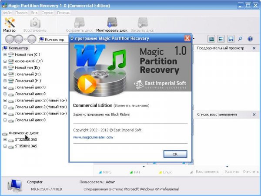Select ST3500410AS disk entry
The height and width of the screenshot is (196, 261).
(x=26, y=146)
